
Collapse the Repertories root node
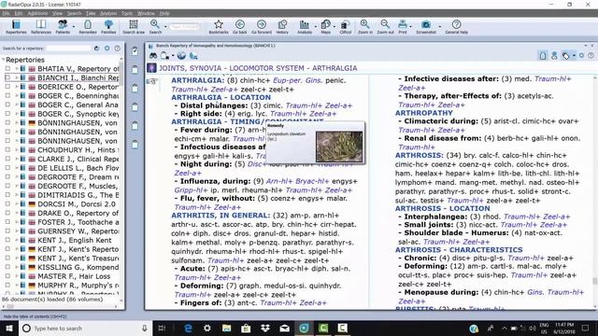[3, 60]
